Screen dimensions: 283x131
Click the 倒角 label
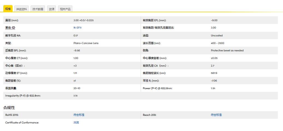pyautogui.click(x=146, y=51)
